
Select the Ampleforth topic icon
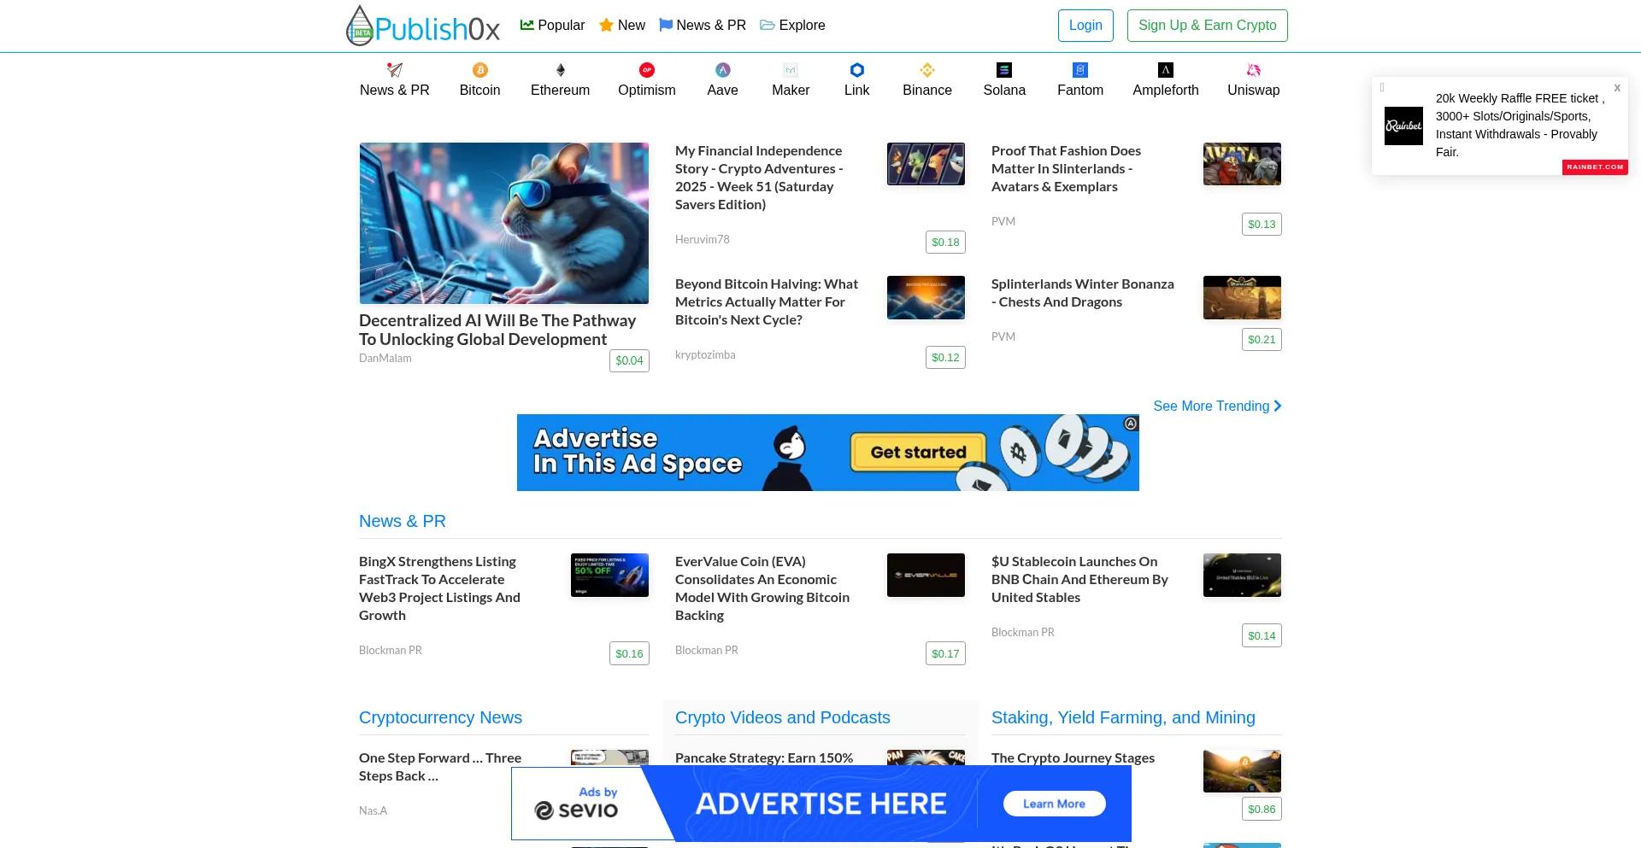[x=1165, y=70]
